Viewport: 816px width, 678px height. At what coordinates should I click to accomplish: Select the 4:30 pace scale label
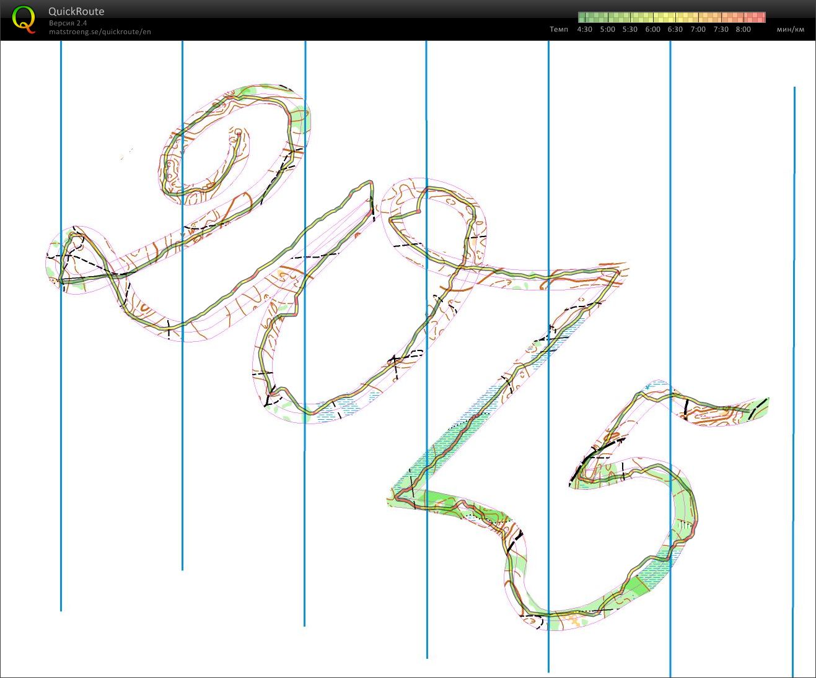[x=584, y=29]
